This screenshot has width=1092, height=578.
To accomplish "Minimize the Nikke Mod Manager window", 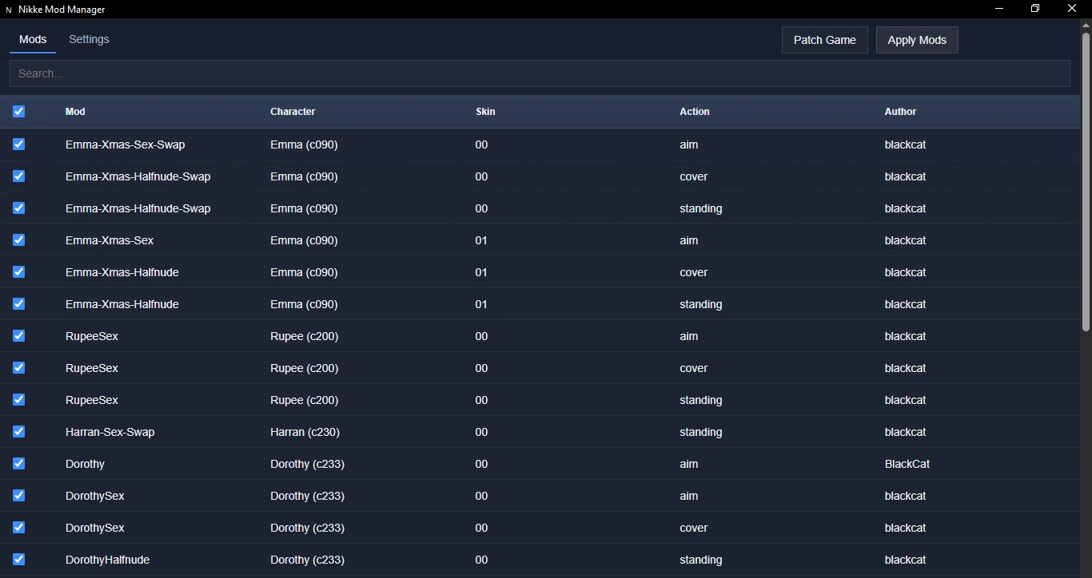I will [999, 9].
